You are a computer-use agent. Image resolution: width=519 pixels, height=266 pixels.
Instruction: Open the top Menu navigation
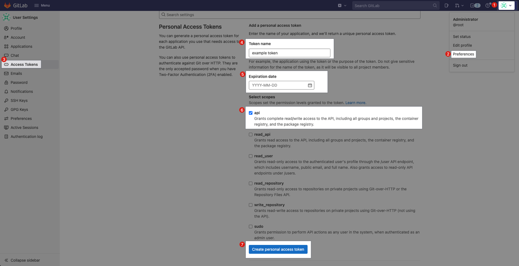(42, 5)
